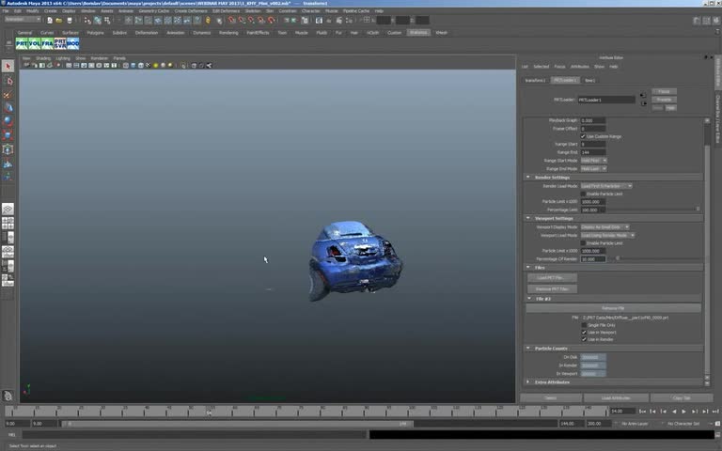The width and height of the screenshot is (722, 451).
Task: Open the Render Load Mode dropdown
Action: 605,186
